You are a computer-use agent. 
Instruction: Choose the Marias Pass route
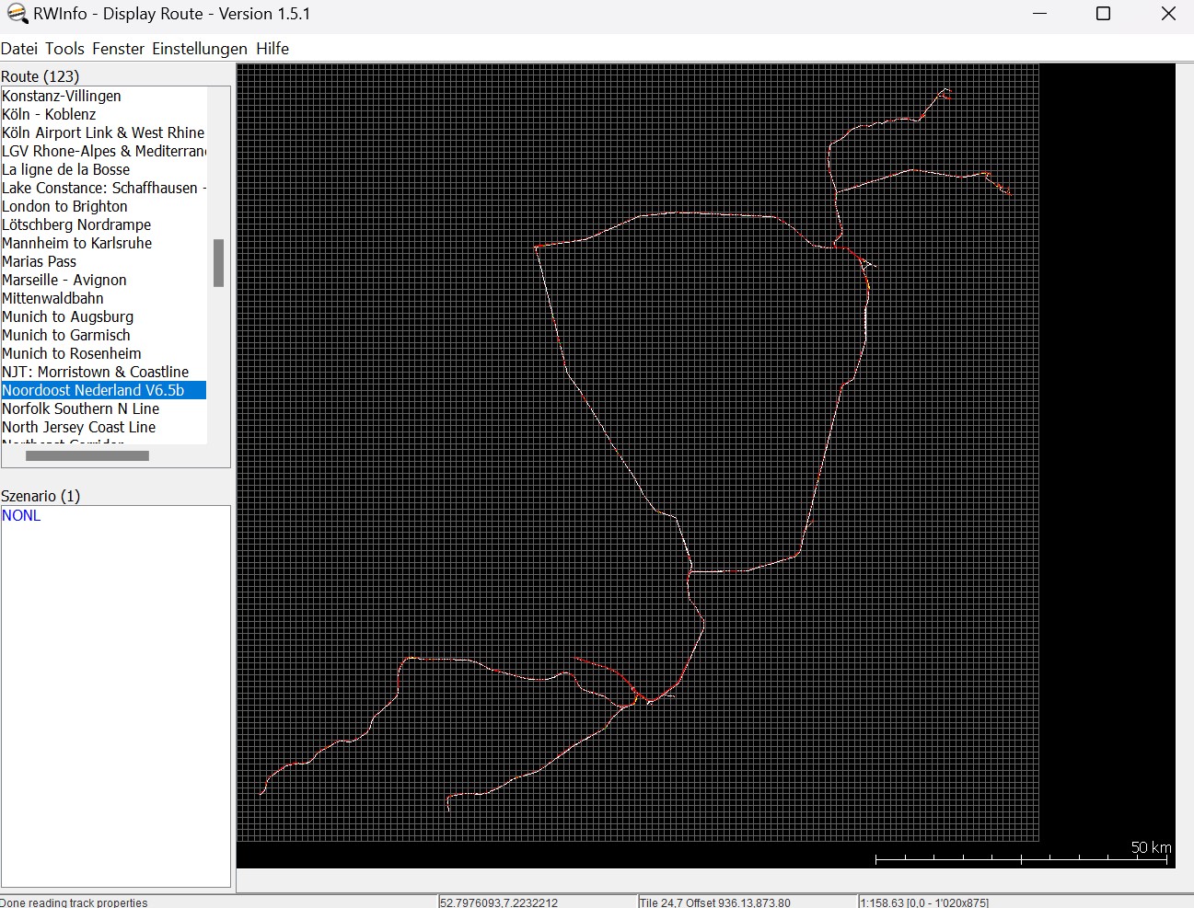coord(39,261)
